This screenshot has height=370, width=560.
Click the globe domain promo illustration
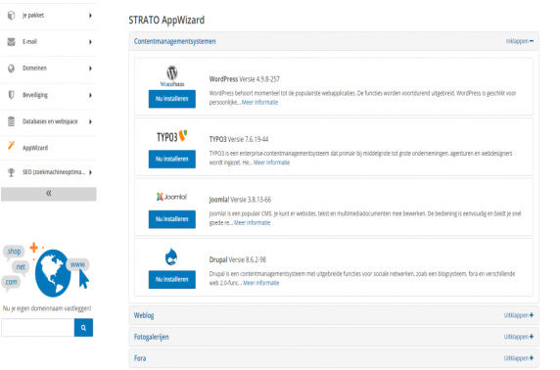[46, 270]
